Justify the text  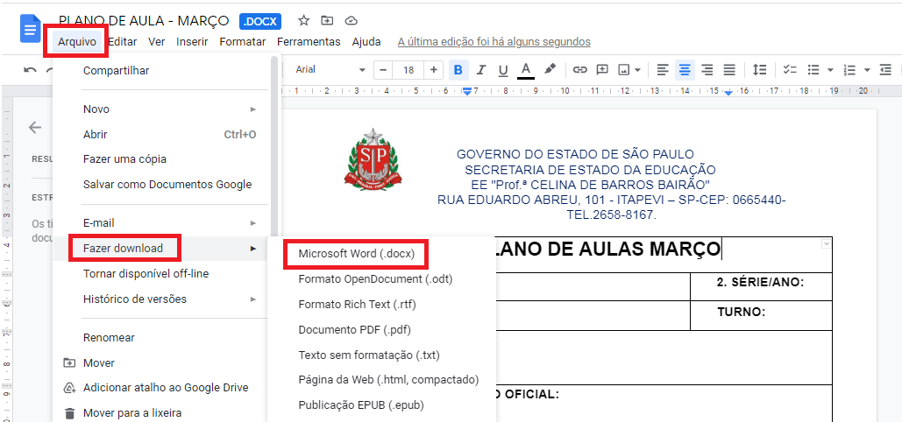(729, 70)
